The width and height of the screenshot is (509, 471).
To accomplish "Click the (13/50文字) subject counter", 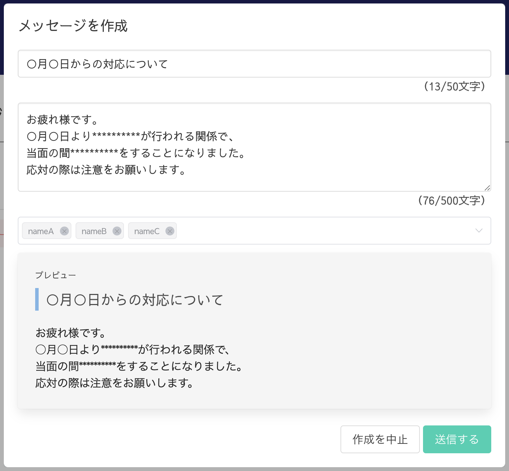I will click(454, 87).
